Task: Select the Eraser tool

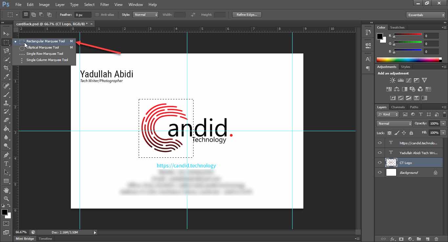Action: tap(6, 120)
